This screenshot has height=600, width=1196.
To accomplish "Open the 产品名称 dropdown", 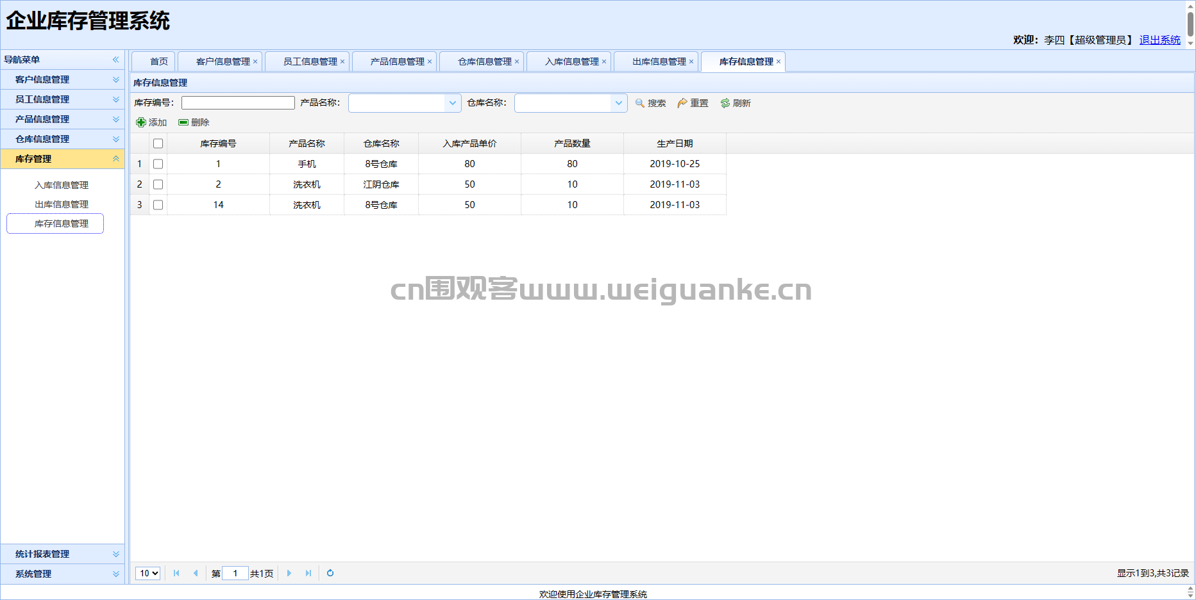I will 453,103.
